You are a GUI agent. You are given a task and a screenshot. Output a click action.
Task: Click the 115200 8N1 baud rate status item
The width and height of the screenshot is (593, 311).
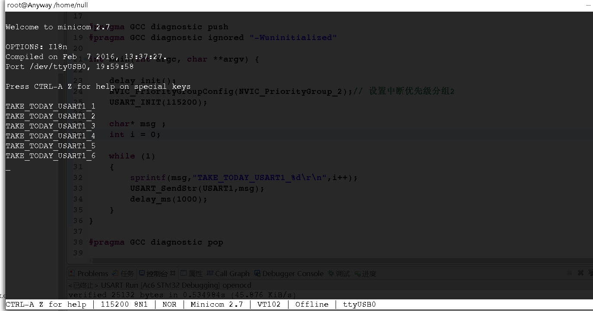(124, 305)
